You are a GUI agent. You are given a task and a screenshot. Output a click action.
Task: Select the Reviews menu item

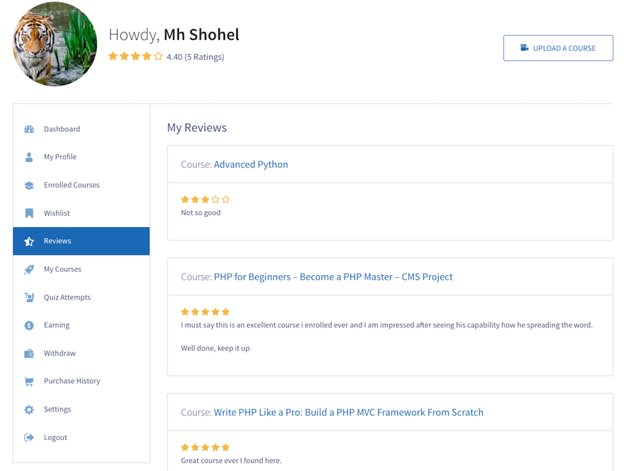81,241
